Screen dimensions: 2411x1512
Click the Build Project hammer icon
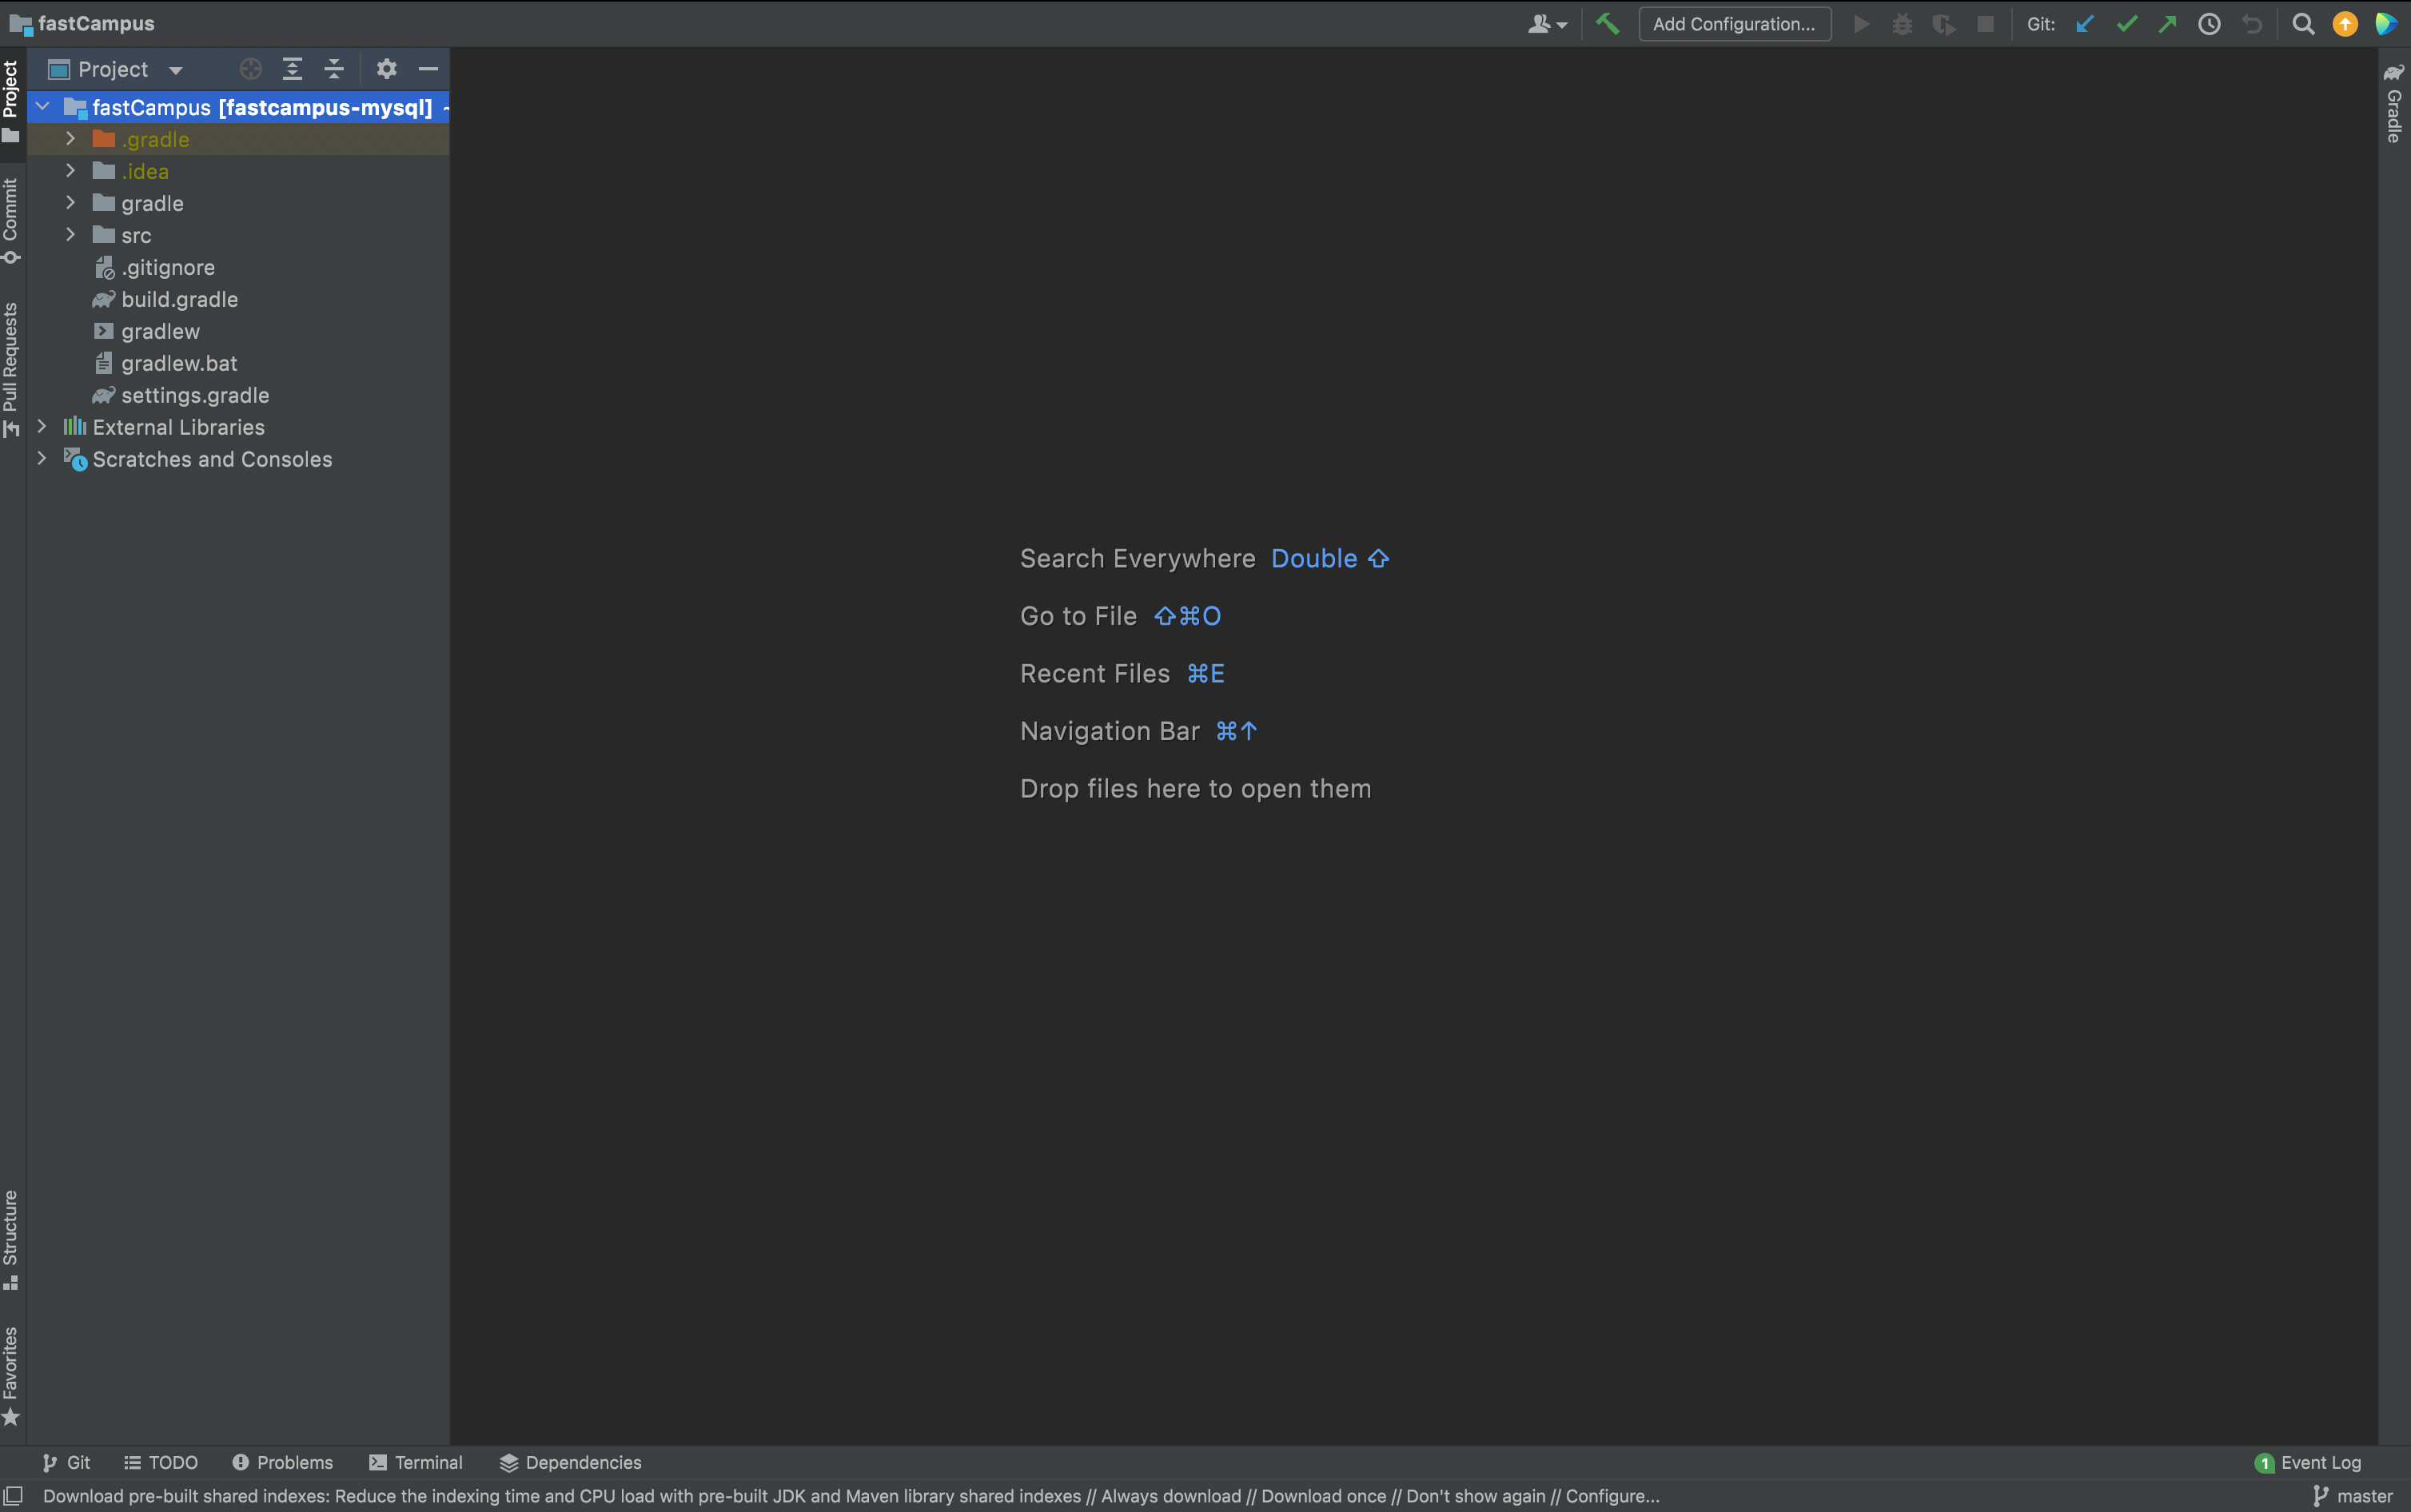click(1607, 24)
